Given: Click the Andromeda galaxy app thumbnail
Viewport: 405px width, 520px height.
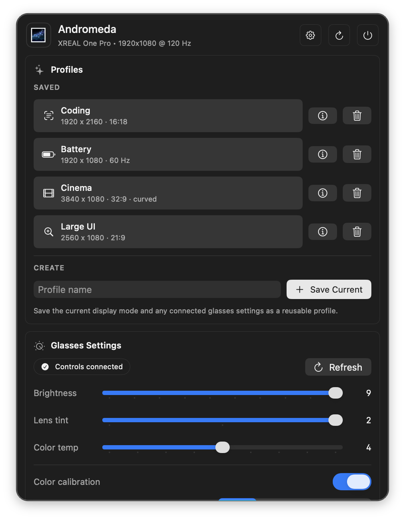Looking at the screenshot, I should click(x=38, y=35).
